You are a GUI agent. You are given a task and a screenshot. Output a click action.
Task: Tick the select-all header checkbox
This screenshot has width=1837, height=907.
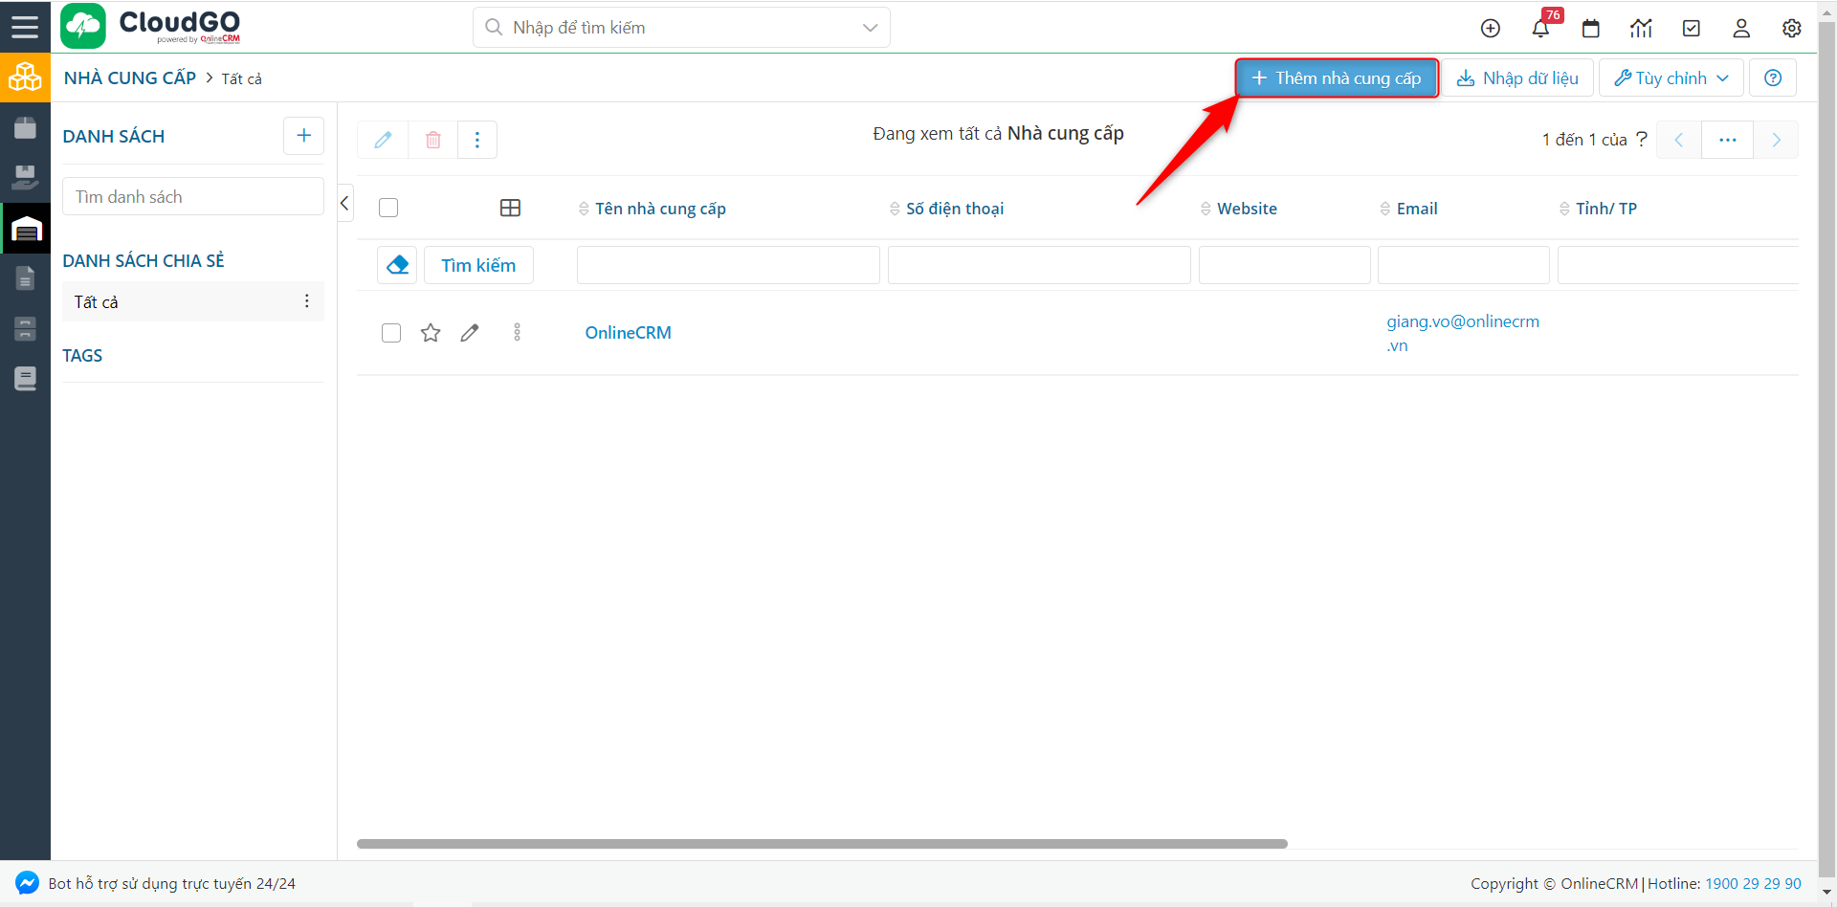click(x=388, y=208)
